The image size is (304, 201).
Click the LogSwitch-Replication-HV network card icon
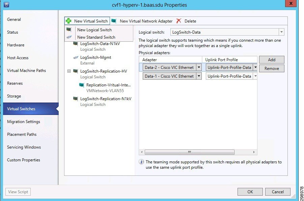point(76,71)
